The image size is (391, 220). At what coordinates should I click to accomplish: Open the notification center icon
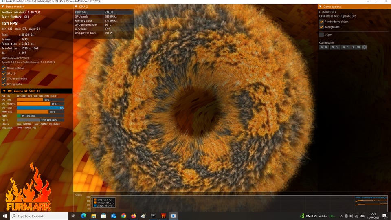pyautogui.click(x=385, y=216)
